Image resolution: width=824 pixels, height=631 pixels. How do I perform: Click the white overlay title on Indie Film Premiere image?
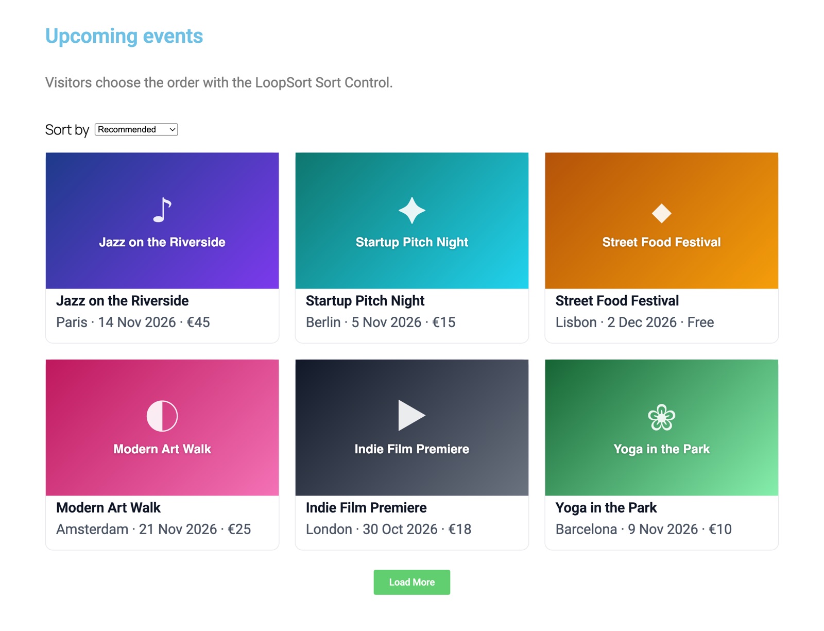tap(412, 449)
